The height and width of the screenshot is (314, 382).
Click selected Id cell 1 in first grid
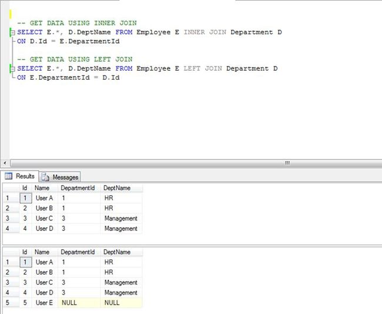(x=26, y=198)
